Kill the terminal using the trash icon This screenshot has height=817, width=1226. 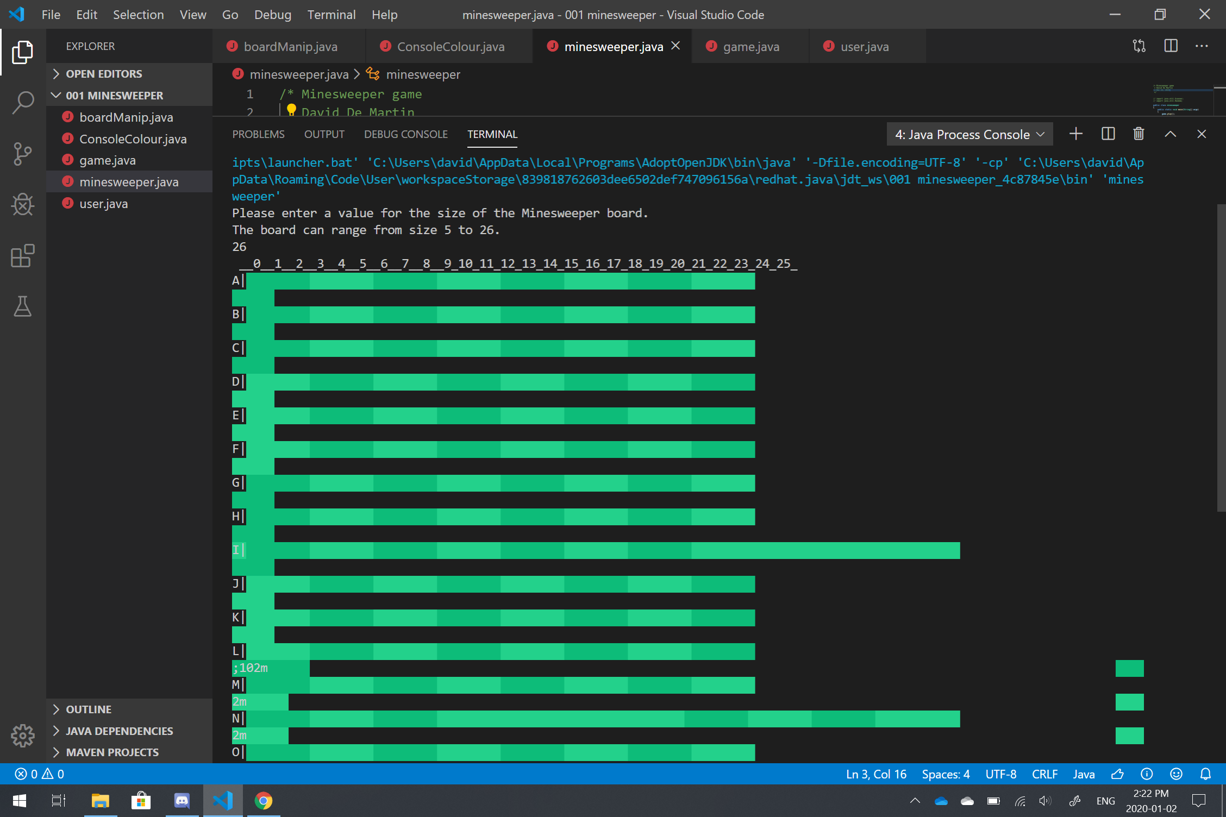(1139, 134)
